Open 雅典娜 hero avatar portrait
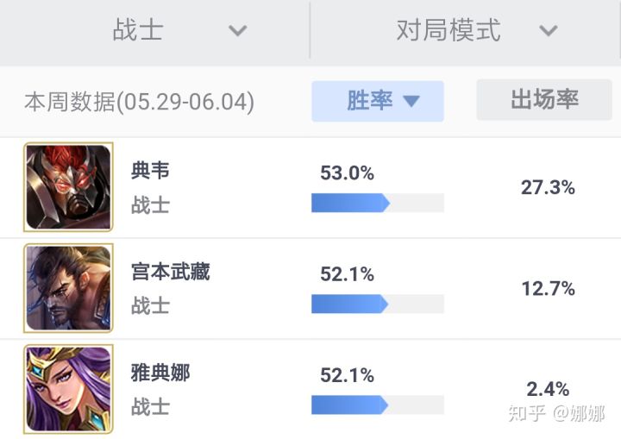This screenshot has width=621, height=439. pos(68,388)
